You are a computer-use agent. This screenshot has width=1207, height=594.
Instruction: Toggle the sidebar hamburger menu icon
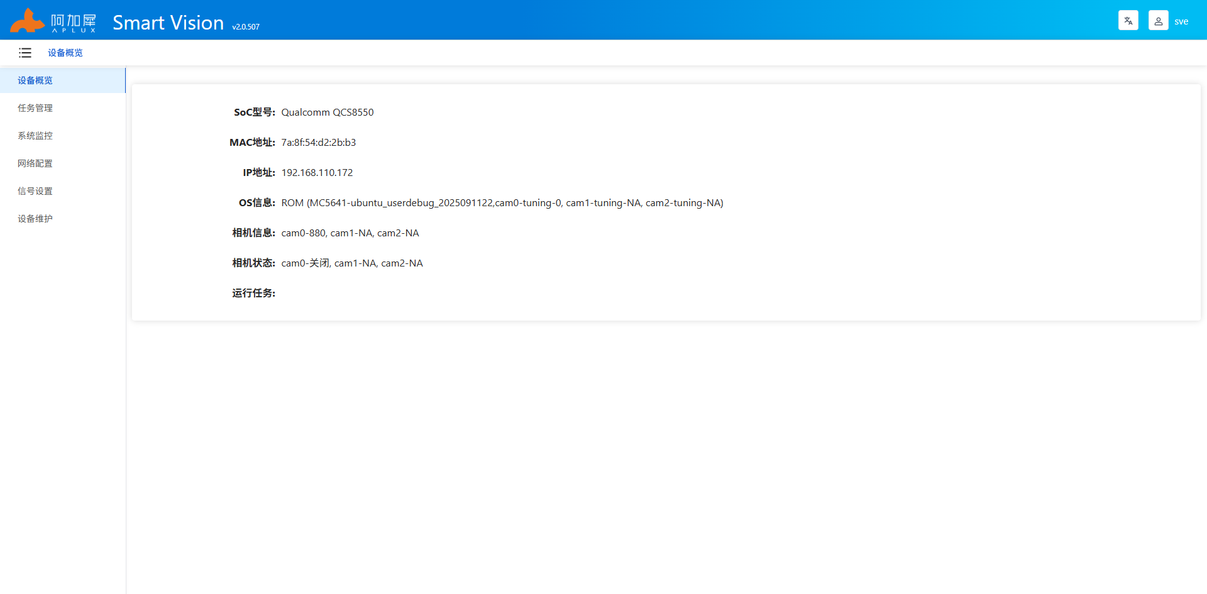click(25, 53)
